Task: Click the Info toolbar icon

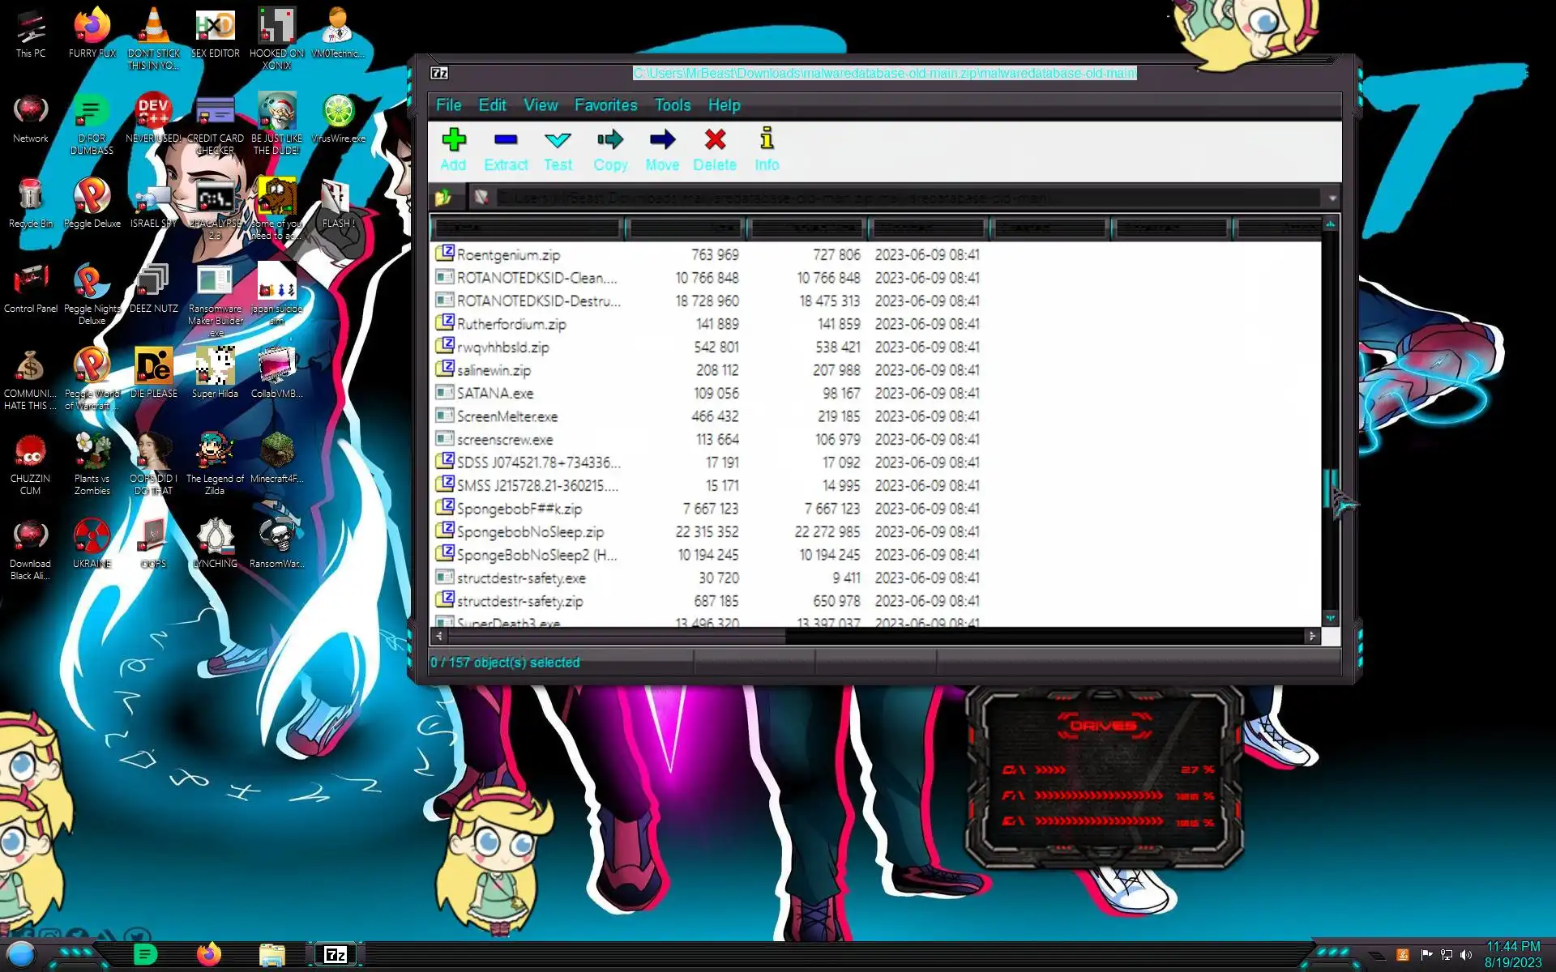Action: (767, 140)
